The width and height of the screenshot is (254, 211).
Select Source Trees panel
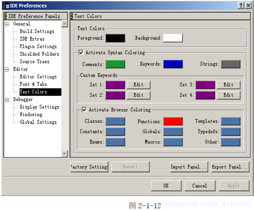pos(35,62)
